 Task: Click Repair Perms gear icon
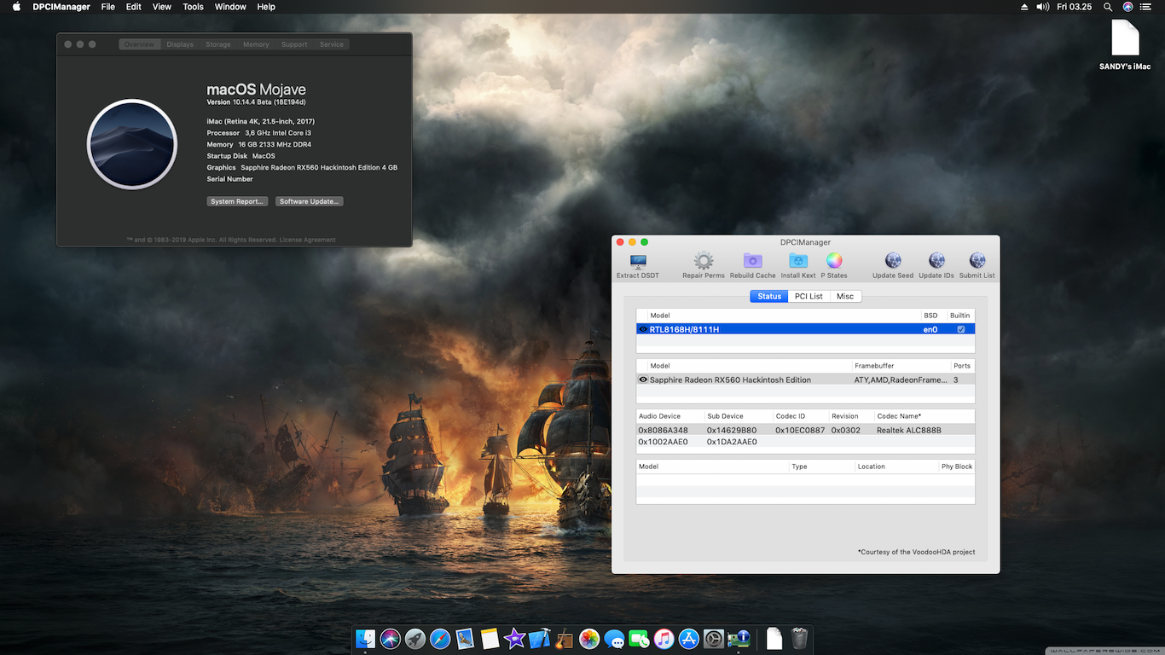pos(704,261)
